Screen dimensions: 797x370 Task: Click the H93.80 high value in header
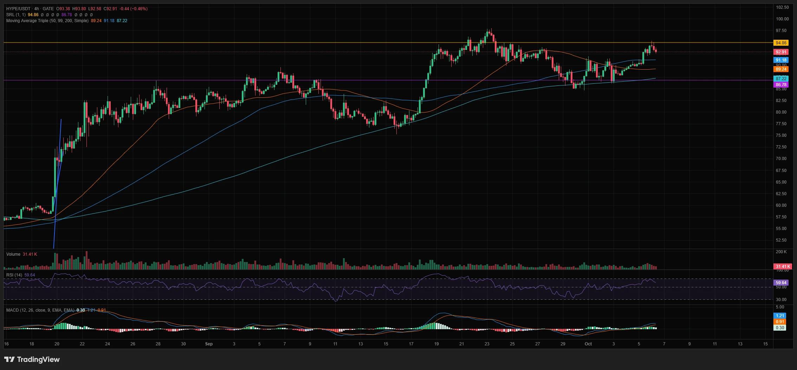click(79, 9)
